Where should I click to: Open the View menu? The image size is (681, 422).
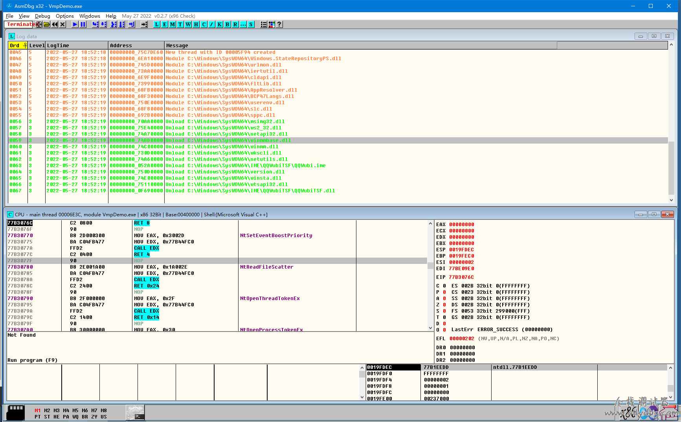pos(24,16)
